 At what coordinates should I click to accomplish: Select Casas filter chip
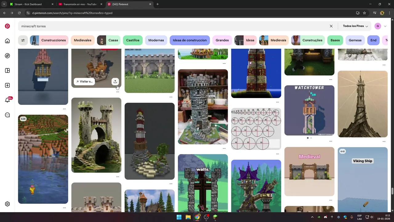[109, 40]
